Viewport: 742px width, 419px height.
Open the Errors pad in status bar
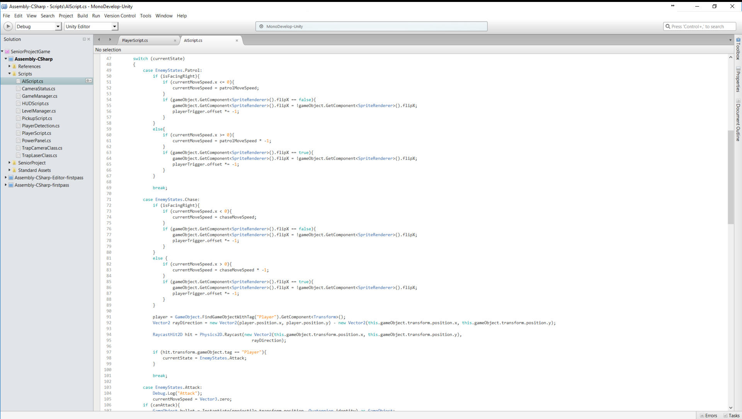[708, 416]
